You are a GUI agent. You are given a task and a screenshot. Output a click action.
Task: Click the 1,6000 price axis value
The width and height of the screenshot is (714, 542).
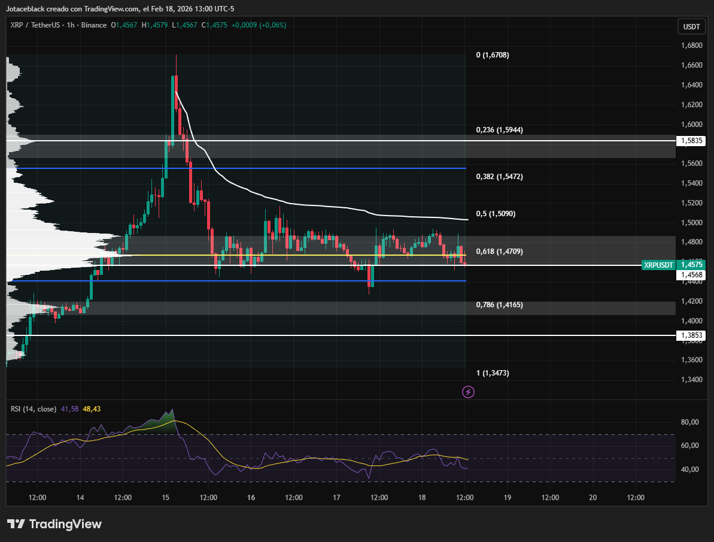(x=692, y=125)
